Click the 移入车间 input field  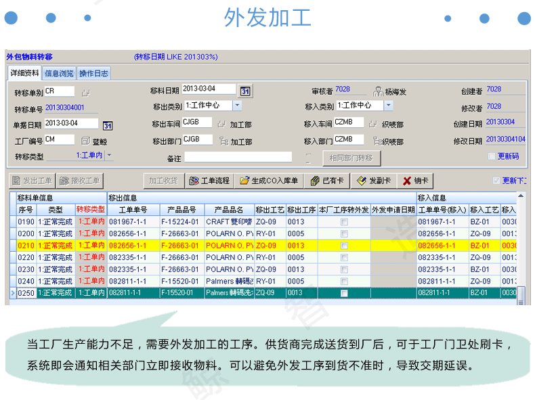348,123
